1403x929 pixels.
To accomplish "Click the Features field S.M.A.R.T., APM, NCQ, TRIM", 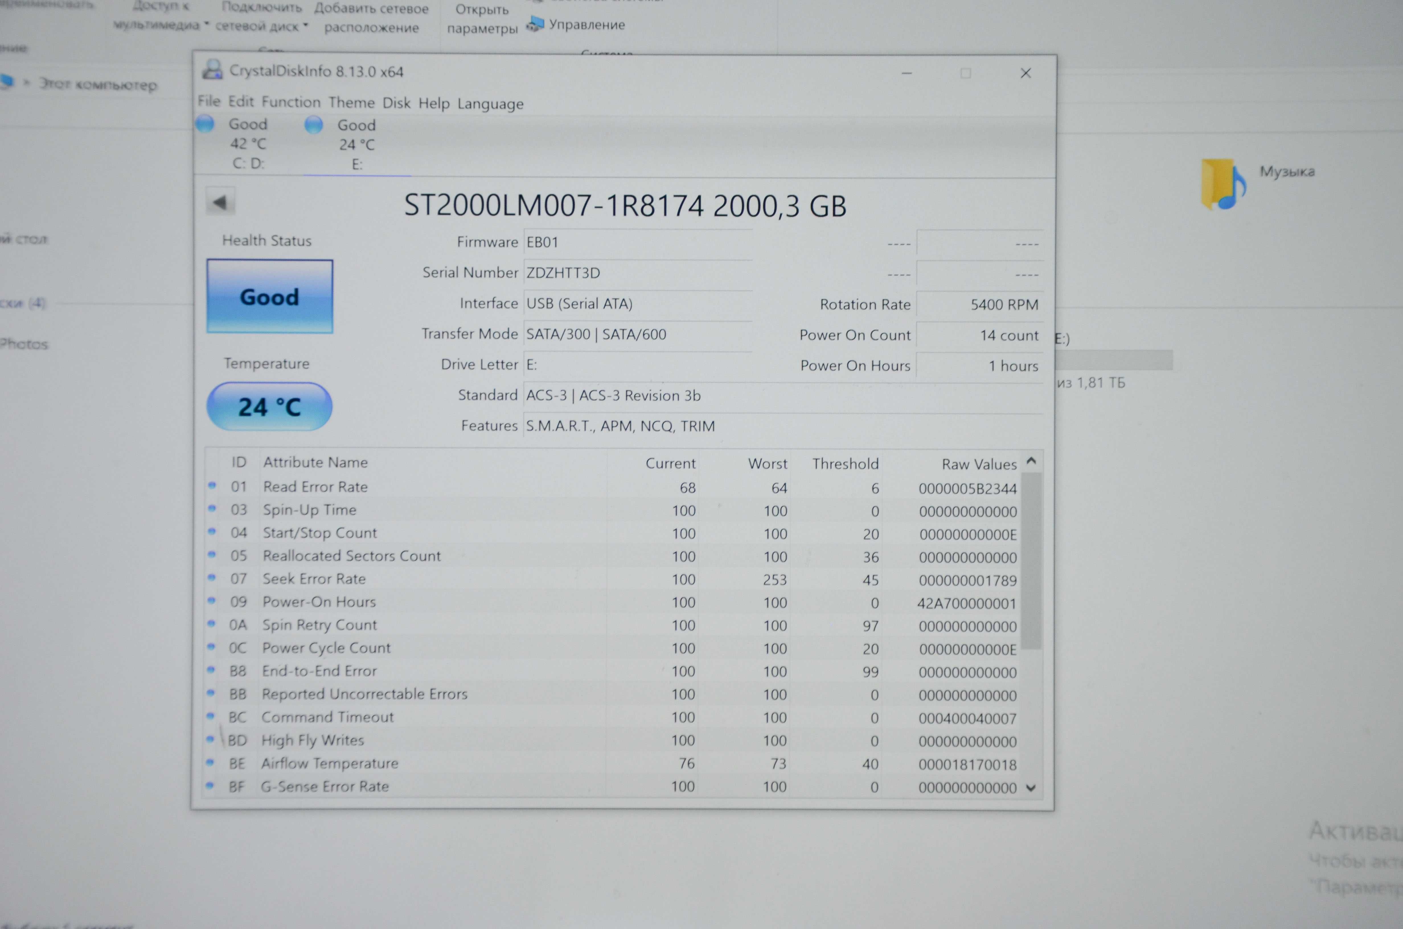I will coord(783,427).
